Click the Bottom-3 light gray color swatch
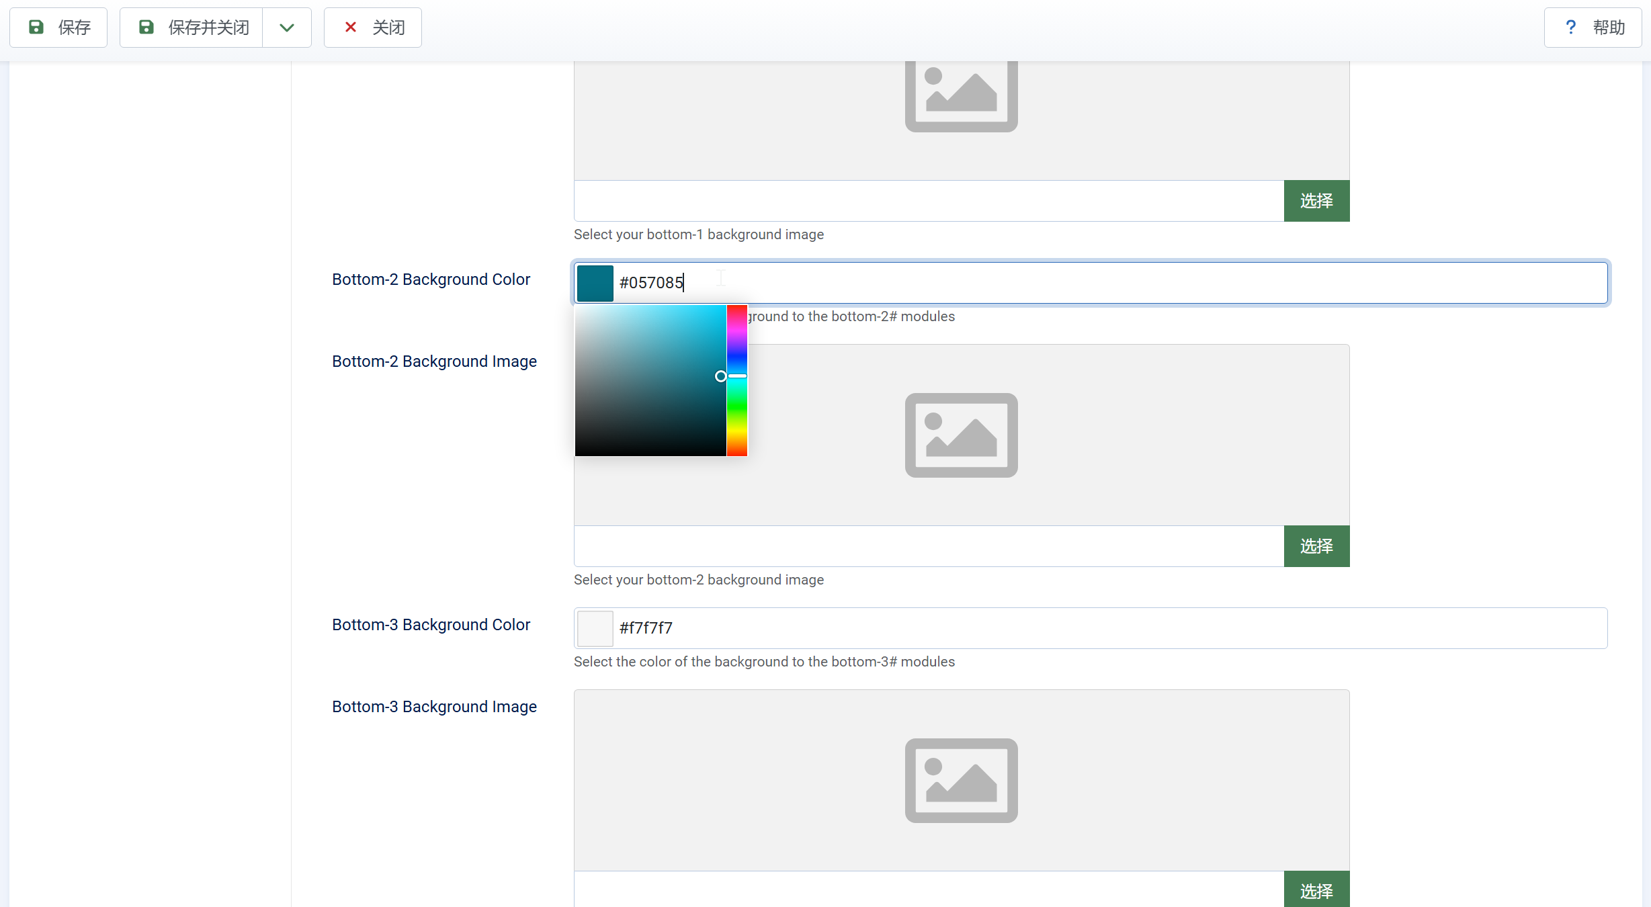Screen dimensions: 1651x907 coord(595,628)
